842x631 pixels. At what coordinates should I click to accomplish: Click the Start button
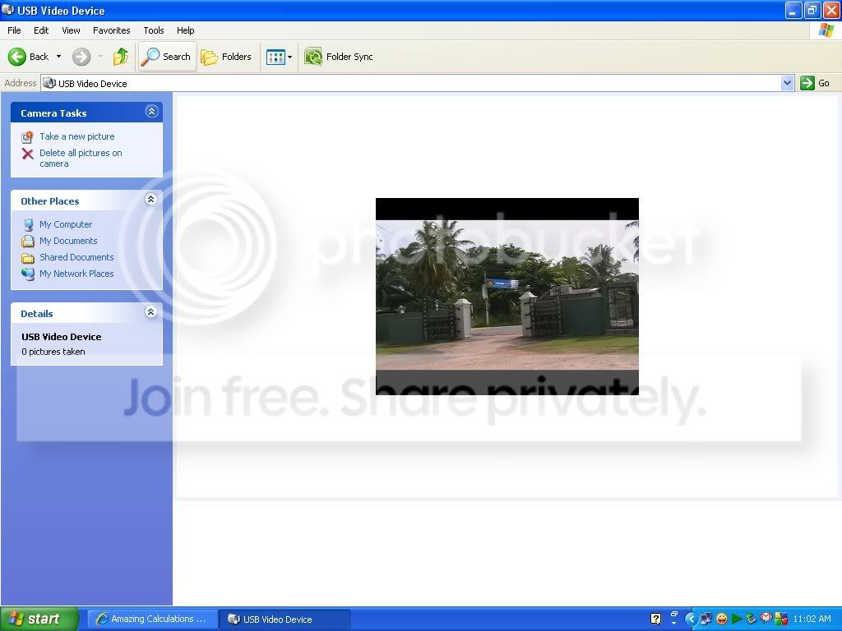click(39, 619)
